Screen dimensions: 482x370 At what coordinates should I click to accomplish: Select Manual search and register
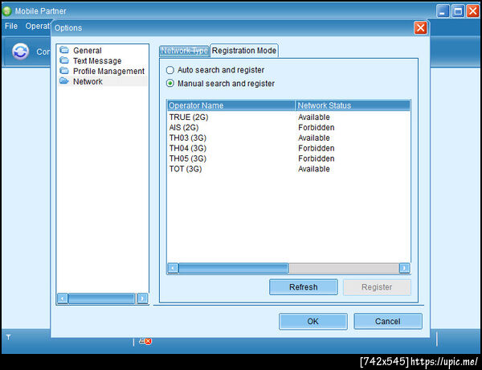pyautogui.click(x=220, y=84)
